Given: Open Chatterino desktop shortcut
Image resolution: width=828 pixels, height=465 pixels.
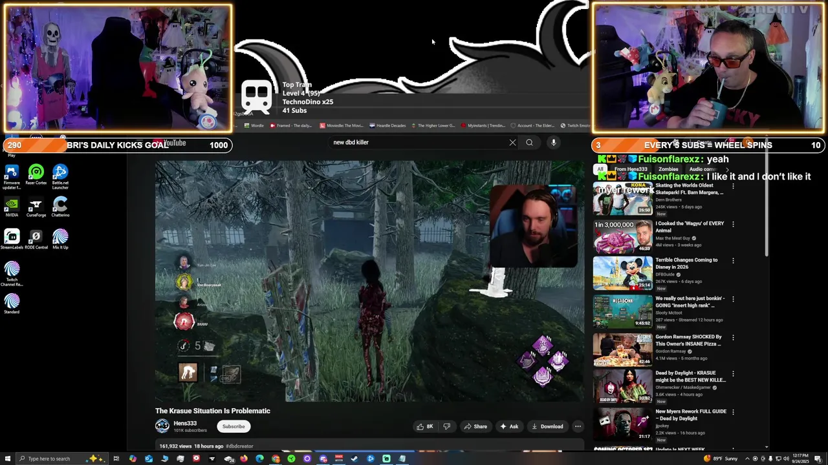Looking at the screenshot, I should [60, 207].
